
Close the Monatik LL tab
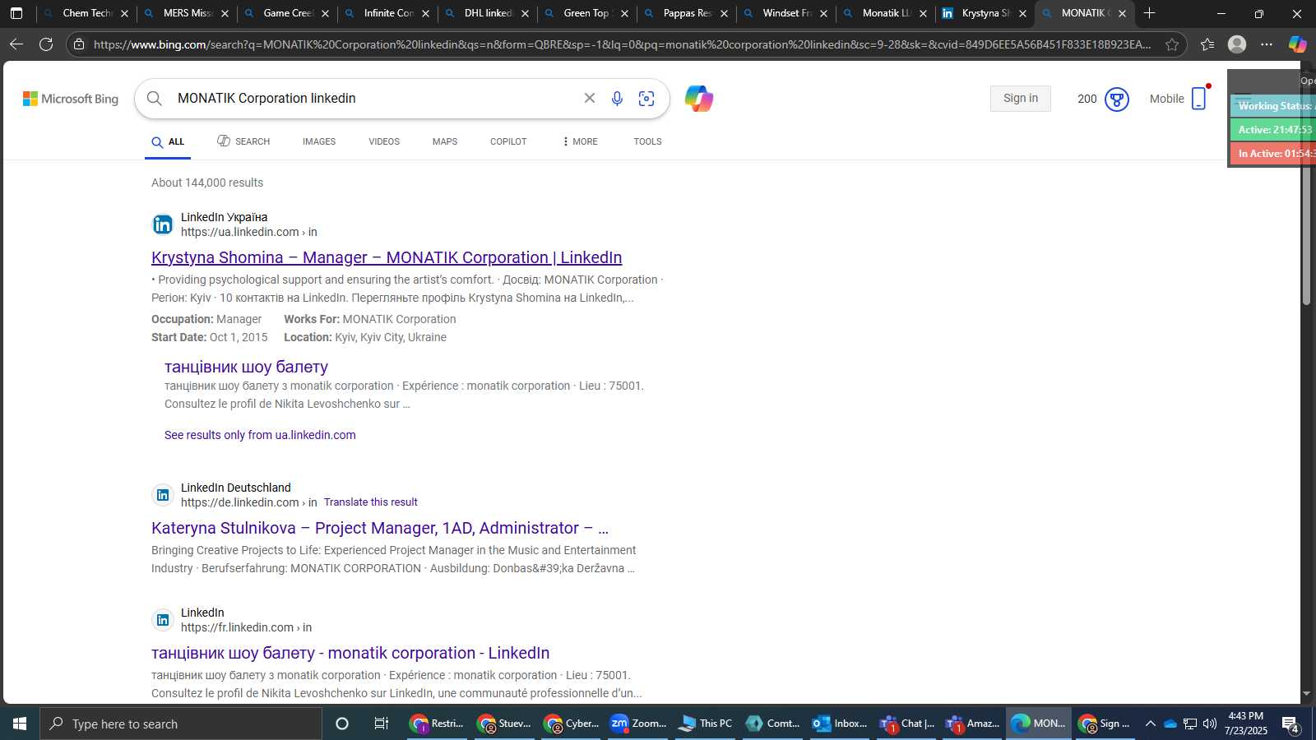click(x=923, y=13)
